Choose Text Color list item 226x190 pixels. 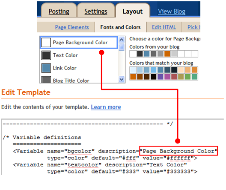(79, 55)
